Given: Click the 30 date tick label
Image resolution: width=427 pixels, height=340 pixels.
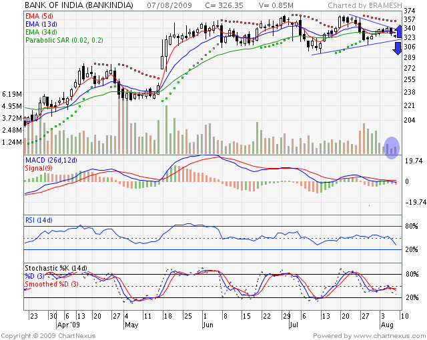Looking at the screenshot, I should [x=53, y=316].
